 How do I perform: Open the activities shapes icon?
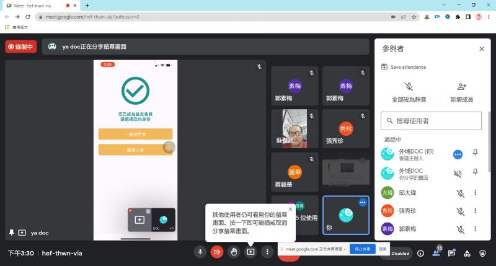(467, 254)
